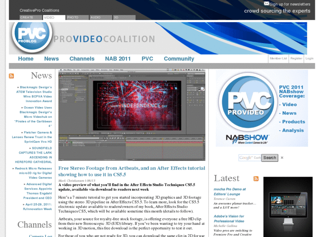
Task: Open Blackmagic ATEM Television Studio news item
Action: click(x=34, y=94)
